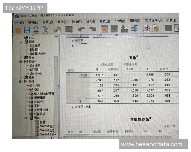Click the 共线性诊断 table title
This screenshot has height=152, width=191.
(140, 119)
